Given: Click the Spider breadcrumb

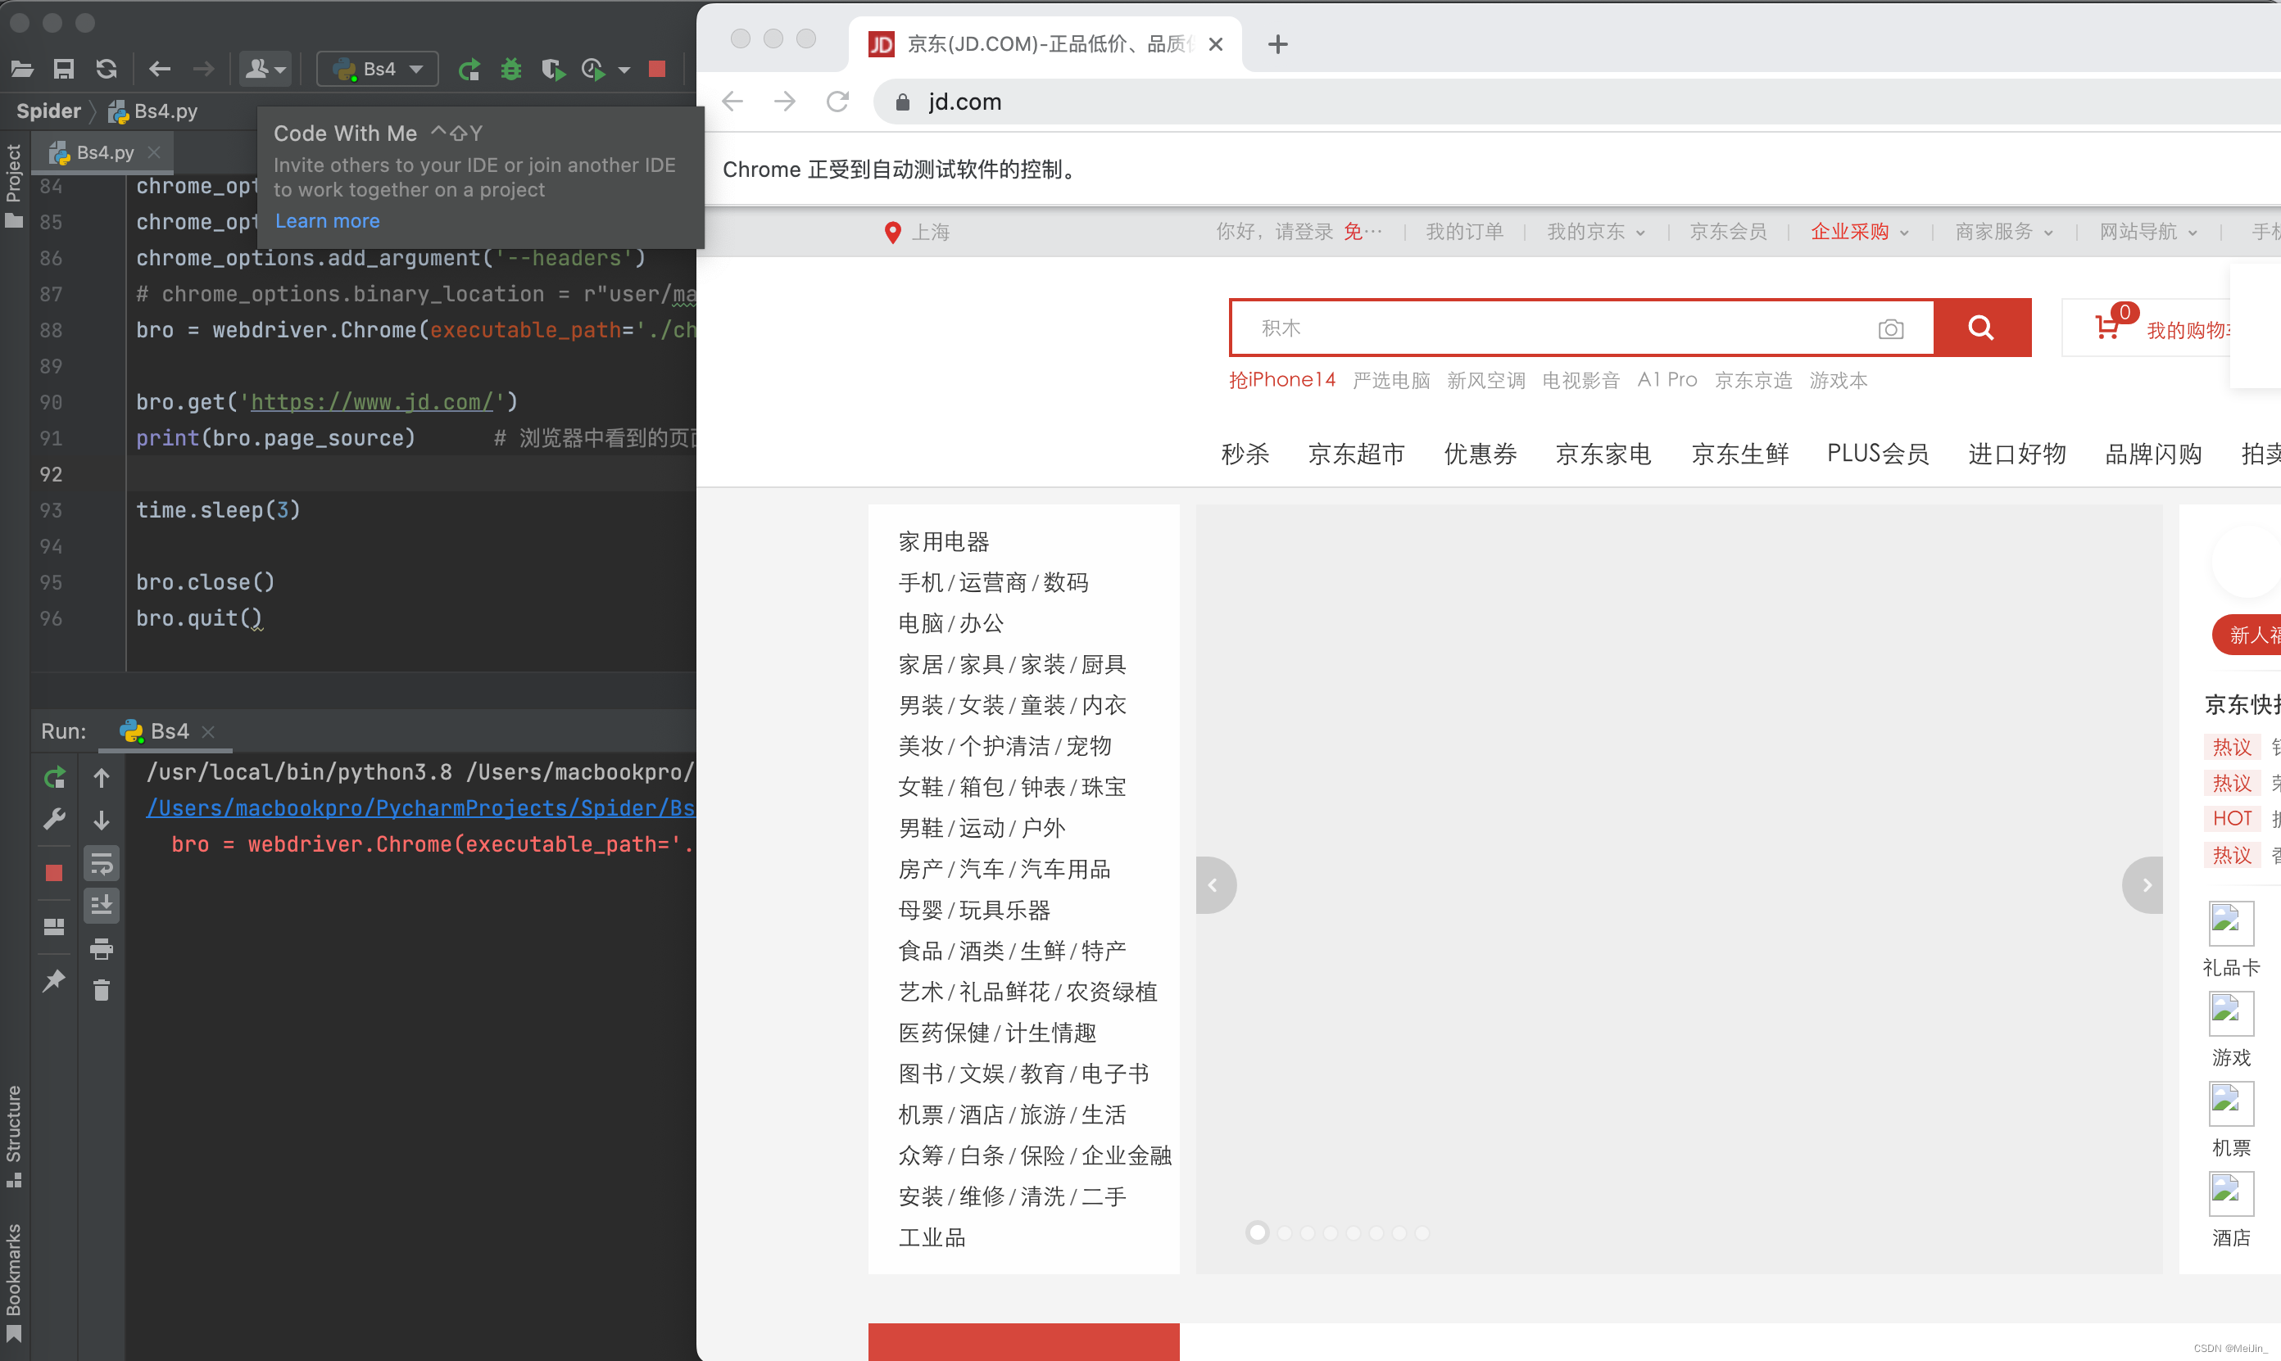Looking at the screenshot, I should pyautogui.click(x=48, y=111).
